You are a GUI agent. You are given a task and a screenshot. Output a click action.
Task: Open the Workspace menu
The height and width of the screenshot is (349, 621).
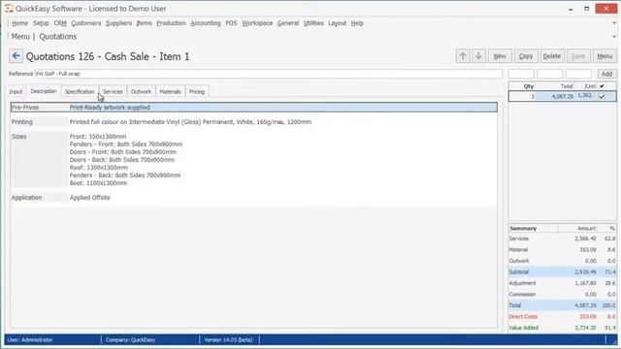pos(257,23)
